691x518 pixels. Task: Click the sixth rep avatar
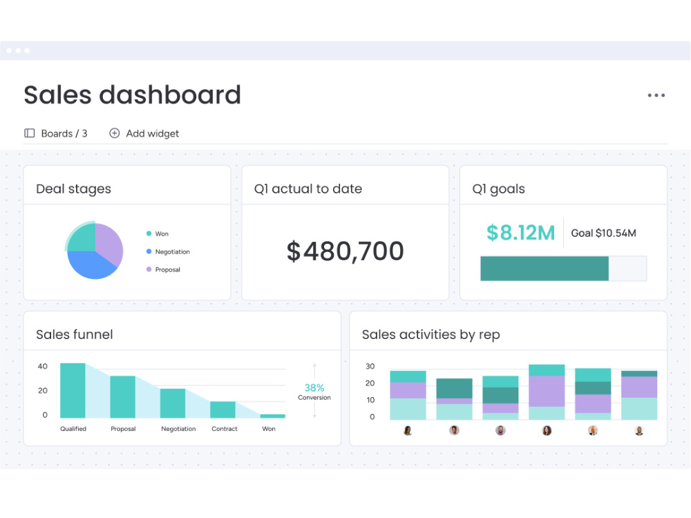(x=639, y=430)
